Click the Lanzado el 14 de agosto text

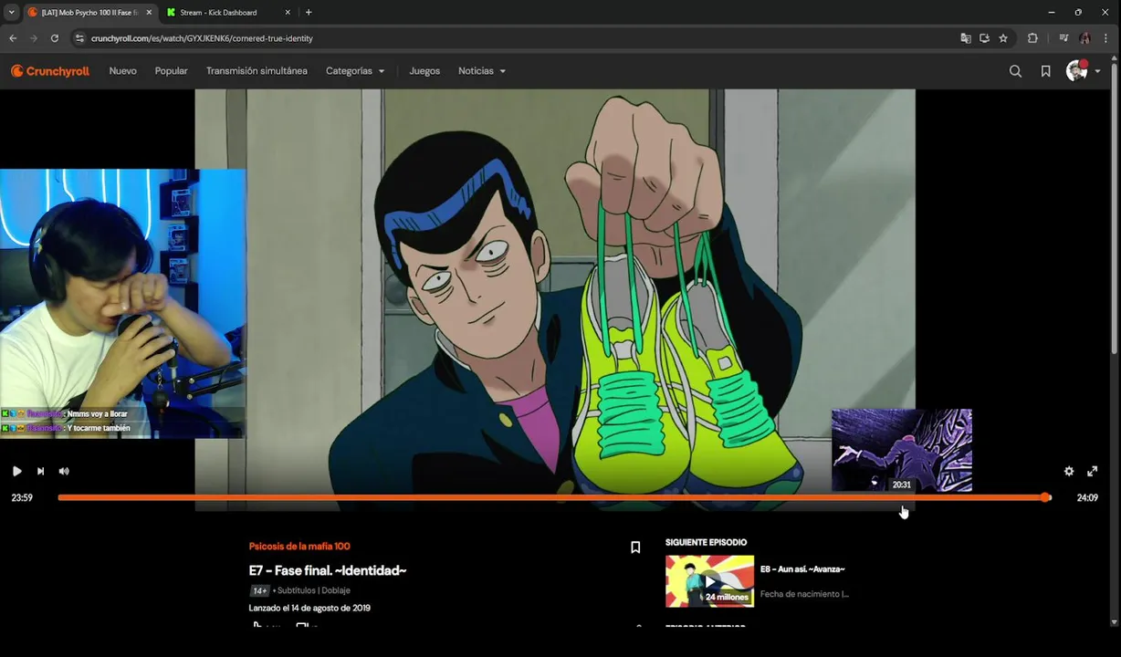[309, 608]
